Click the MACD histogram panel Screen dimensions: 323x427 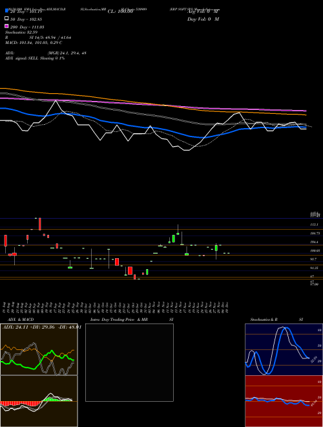pos(39,401)
